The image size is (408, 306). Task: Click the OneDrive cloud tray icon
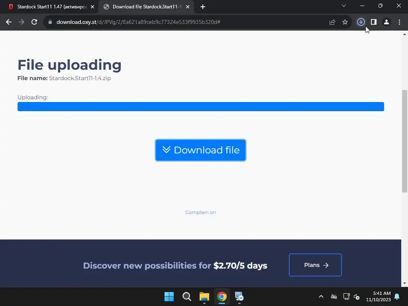pos(334,296)
